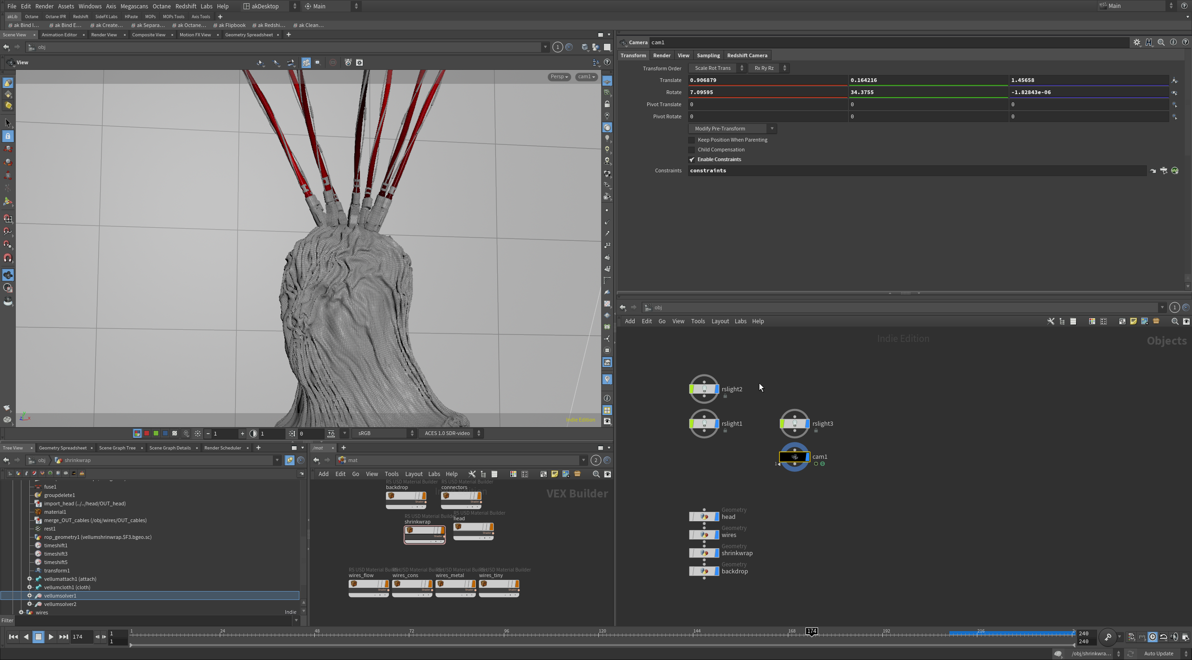Select the head geometry node
This screenshot has width=1192, height=660.
tap(704, 517)
